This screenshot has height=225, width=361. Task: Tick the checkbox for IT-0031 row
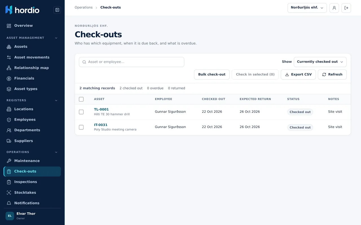pyautogui.click(x=81, y=127)
